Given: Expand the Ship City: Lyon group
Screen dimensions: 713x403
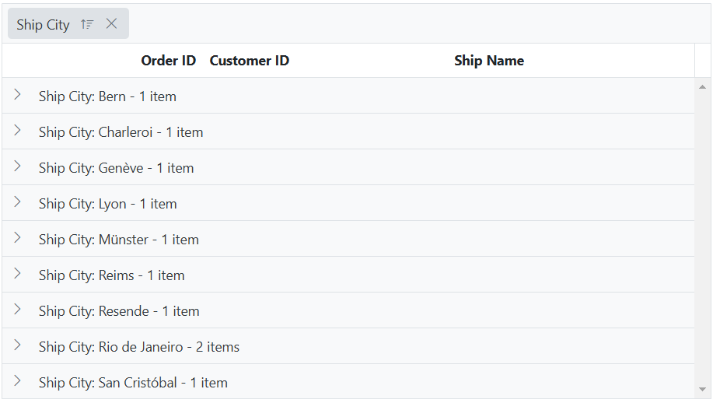Looking at the screenshot, I should [x=17, y=202].
